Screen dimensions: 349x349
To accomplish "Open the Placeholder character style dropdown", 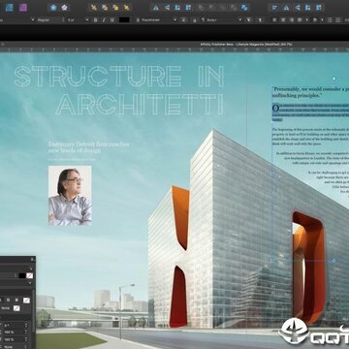I will (x=156, y=19).
